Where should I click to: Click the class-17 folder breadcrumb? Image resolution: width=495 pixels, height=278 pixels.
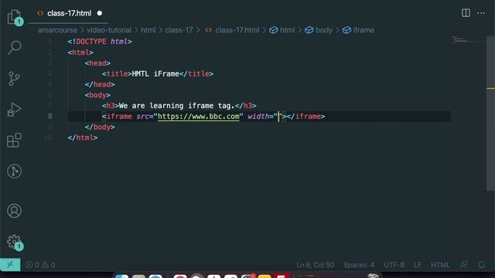[x=179, y=30]
